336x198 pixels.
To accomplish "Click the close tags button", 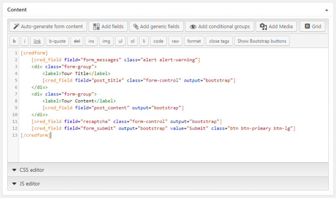I will (219, 41).
